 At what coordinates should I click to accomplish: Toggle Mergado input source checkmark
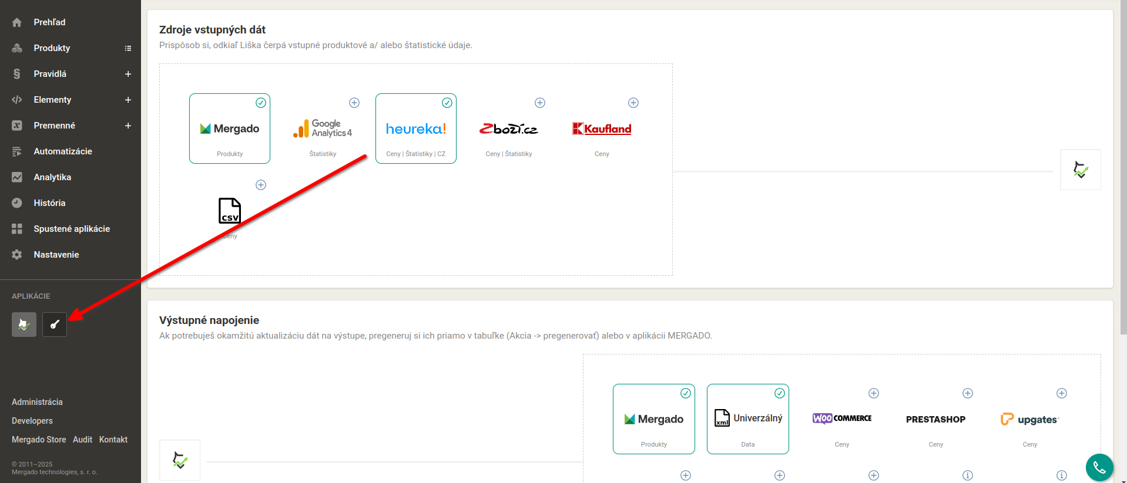click(x=261, y=103)
